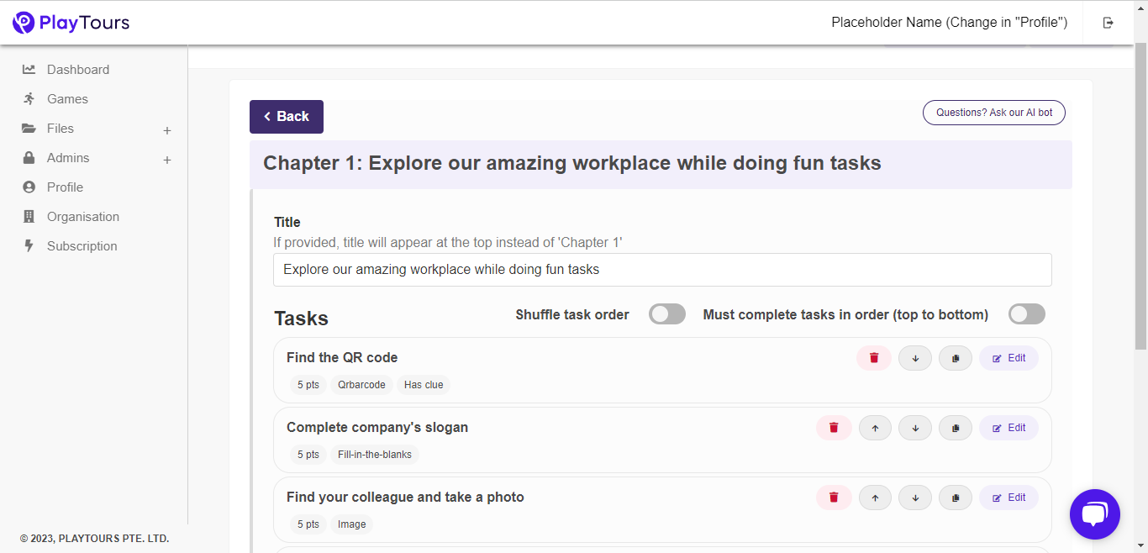Click 'Questions? Ask our AI bot'
The image size is (1148, 553).
[994, 113]
